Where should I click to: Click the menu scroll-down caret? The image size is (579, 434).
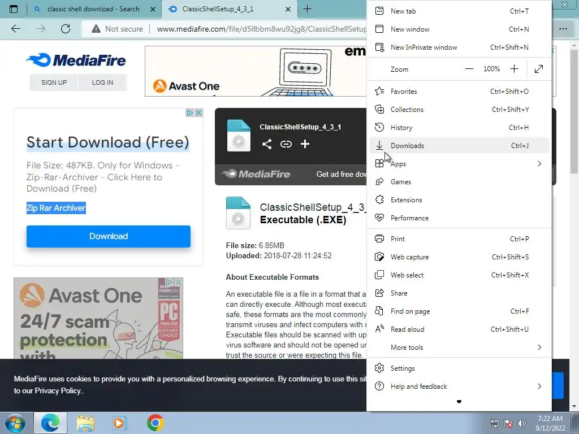coord(459,402)
